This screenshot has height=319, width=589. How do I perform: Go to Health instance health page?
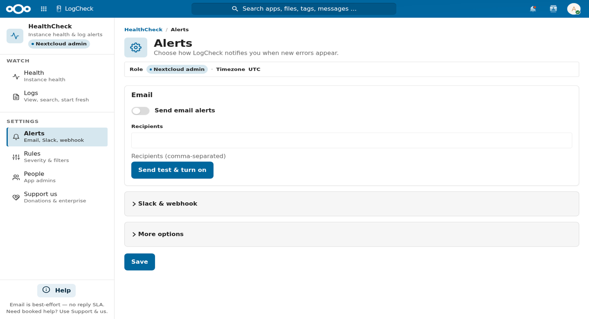pyautogui.click(x=57, y=76)
